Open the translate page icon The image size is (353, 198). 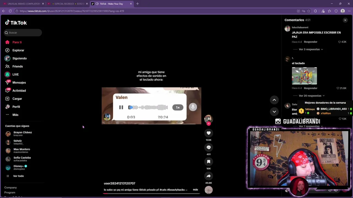pos(303,11)
